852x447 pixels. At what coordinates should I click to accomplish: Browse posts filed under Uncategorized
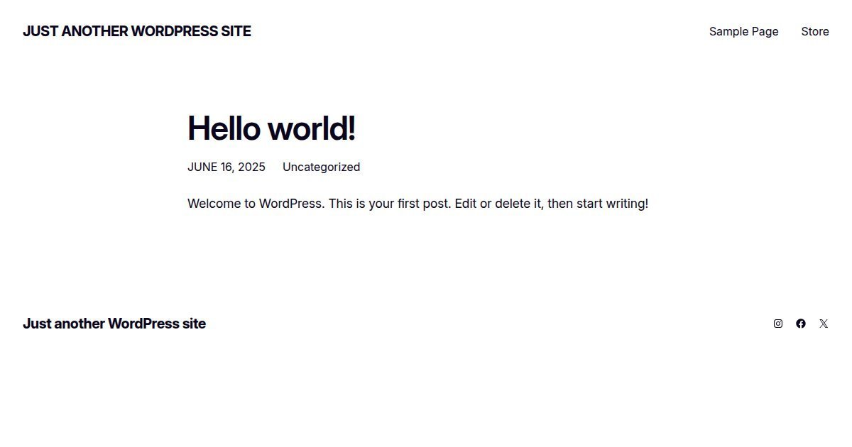click(321, 167)
